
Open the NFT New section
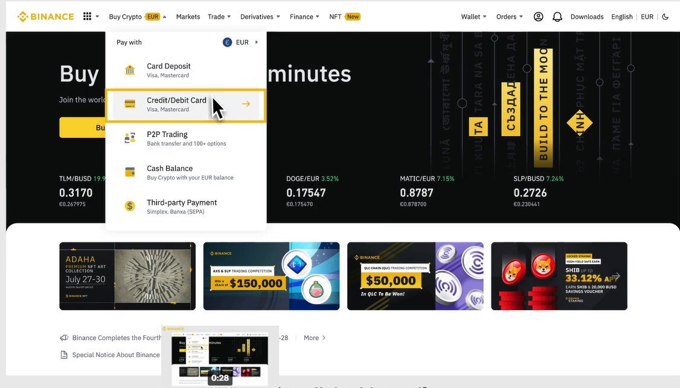coord(345,16)
